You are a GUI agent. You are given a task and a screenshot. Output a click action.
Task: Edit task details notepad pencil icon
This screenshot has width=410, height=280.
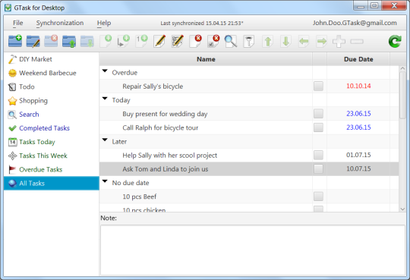pos(178,41)
